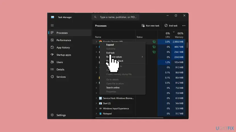Open the Resource values submenu arrow

click(x=142, y=57)
